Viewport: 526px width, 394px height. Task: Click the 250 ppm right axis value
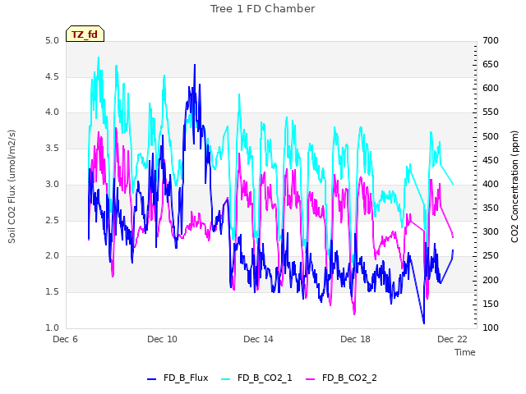click(x=491, y=255)
